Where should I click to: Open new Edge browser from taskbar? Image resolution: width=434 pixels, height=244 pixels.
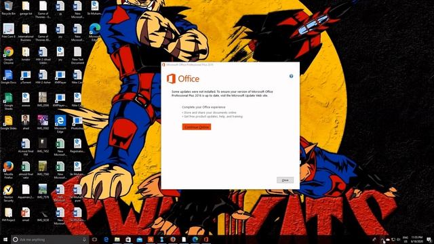click(195, 239)
